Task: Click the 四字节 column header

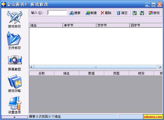Action: tap(146, 25)
